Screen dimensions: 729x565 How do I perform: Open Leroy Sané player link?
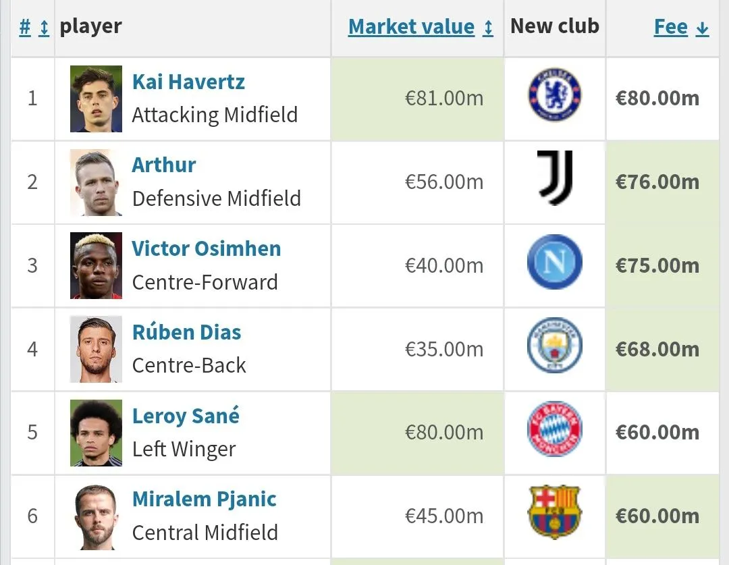pyautogui.click(x=186, y=416)
